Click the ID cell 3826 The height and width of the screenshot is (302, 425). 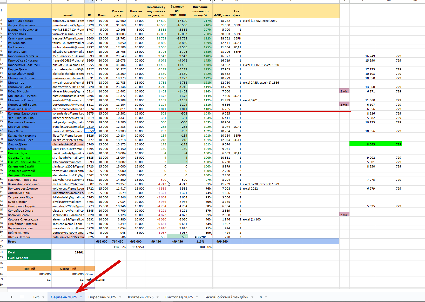tap(90, 237)
